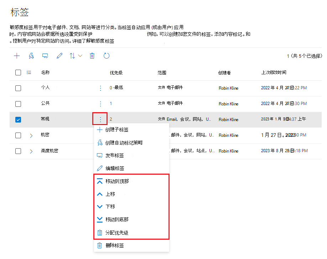The height and width of the screenshot is (259, 327).
Task: Click the add new label plus icon
Action: click(16, 56)
